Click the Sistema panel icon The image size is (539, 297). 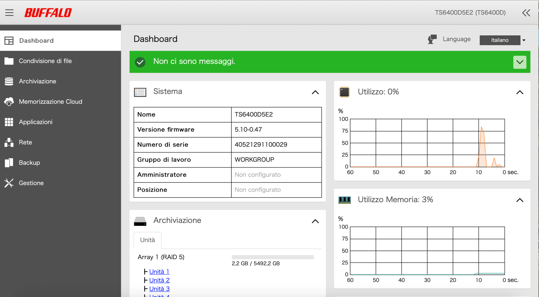pos(140,92)
